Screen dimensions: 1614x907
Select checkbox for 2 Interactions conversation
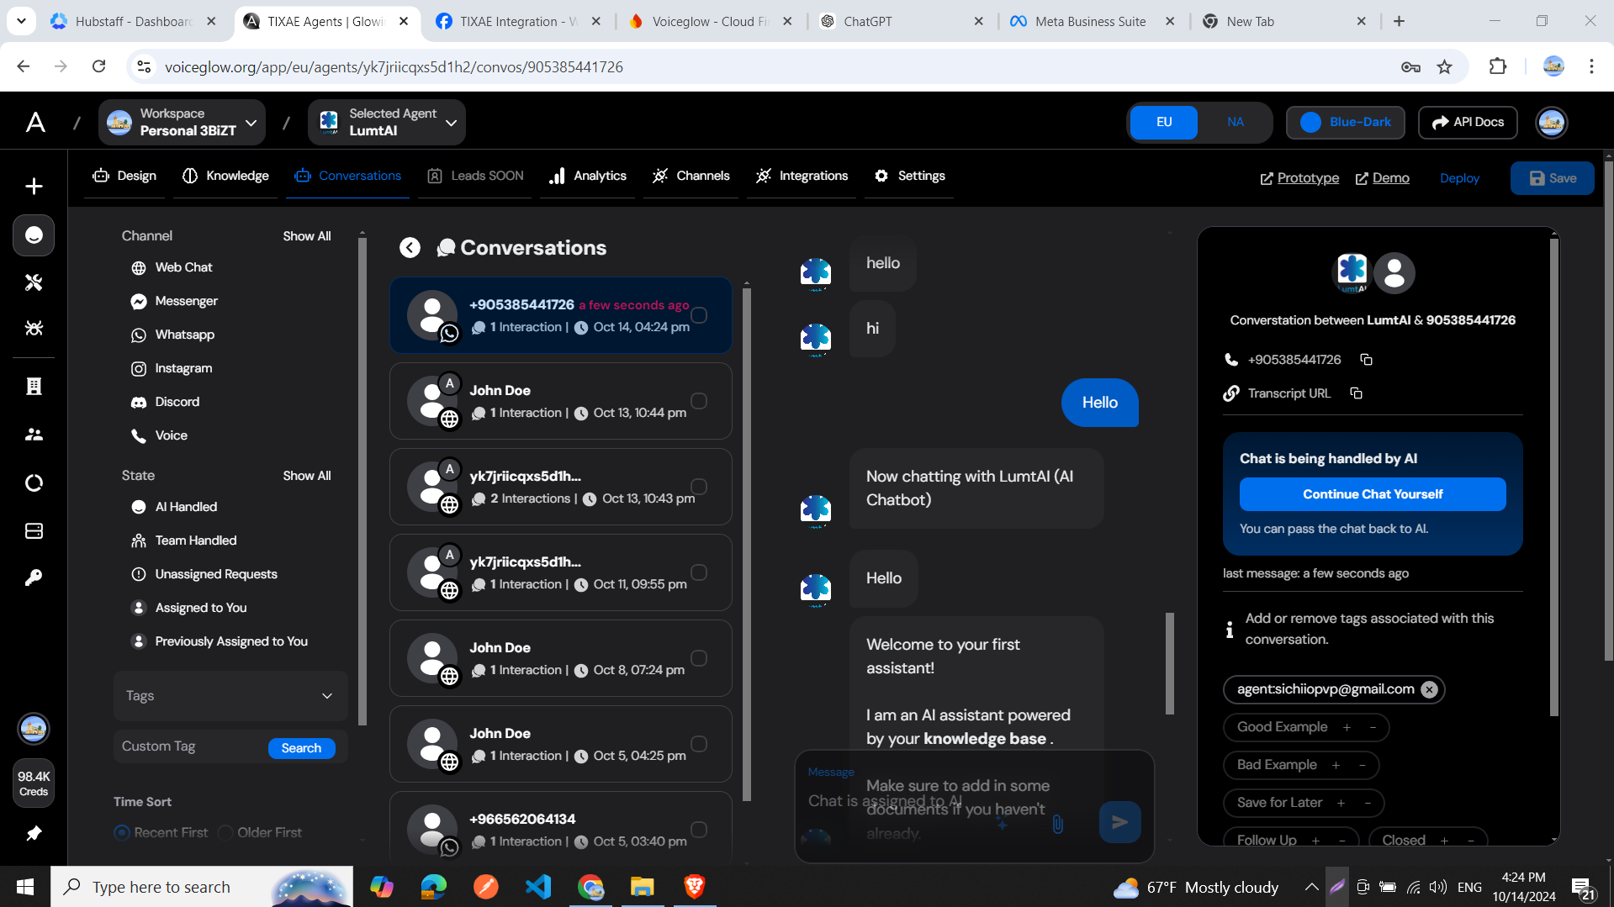699,487
